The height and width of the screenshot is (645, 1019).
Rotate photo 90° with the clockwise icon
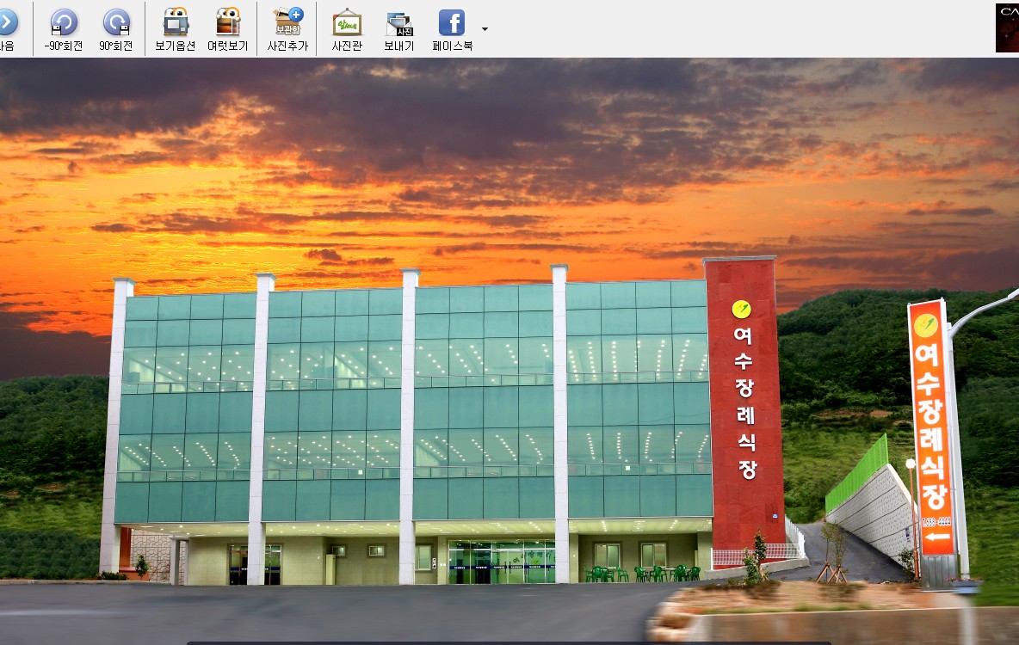click(116, 22)
